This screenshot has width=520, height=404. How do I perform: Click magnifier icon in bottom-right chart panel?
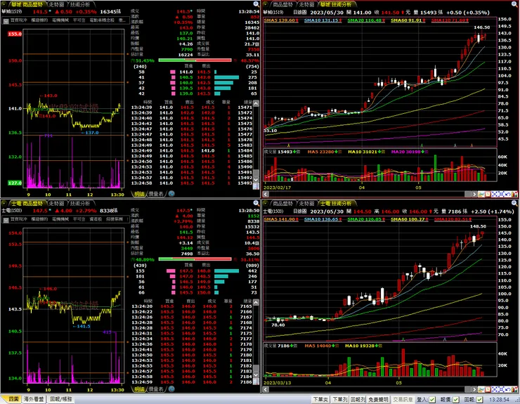click(x=514, y=203)
